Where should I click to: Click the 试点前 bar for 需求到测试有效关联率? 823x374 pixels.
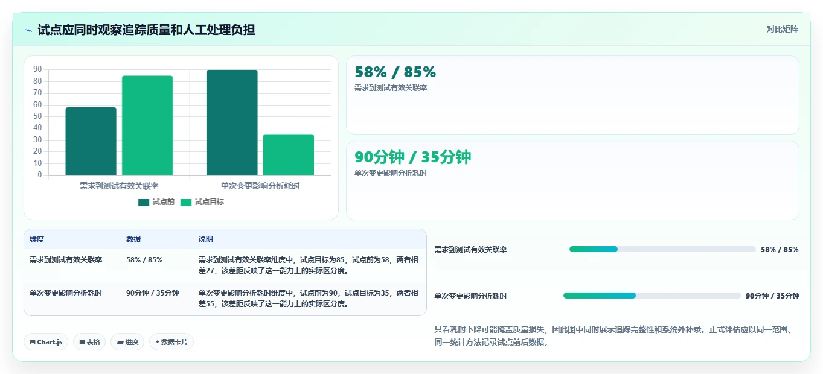point(91,141)
